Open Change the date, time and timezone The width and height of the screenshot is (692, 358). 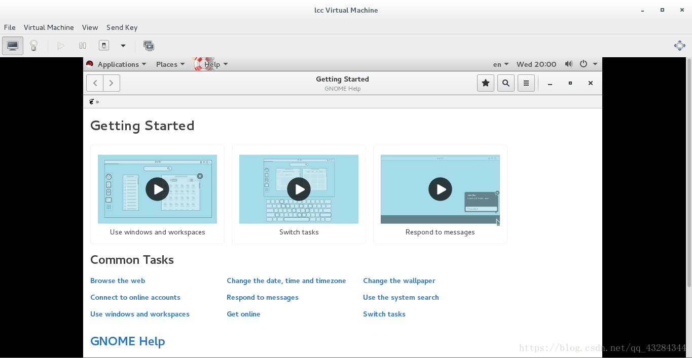coord(286,281)
